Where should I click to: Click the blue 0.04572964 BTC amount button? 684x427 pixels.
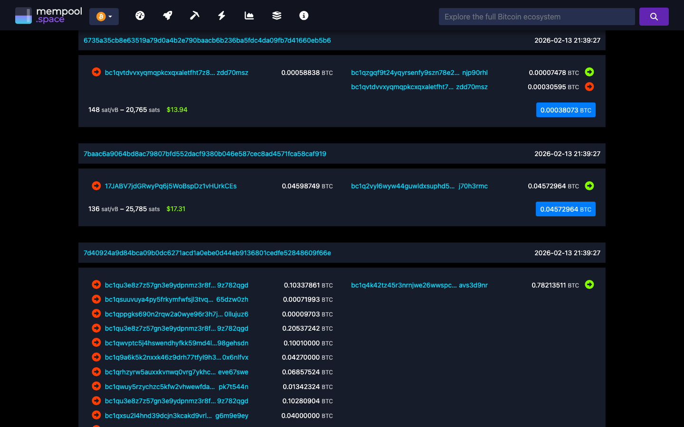tap(565, 209)
